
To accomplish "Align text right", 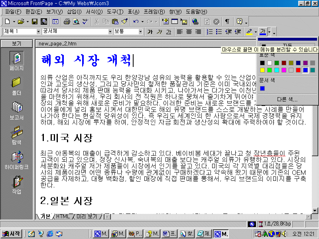I will tap(198, 32).
